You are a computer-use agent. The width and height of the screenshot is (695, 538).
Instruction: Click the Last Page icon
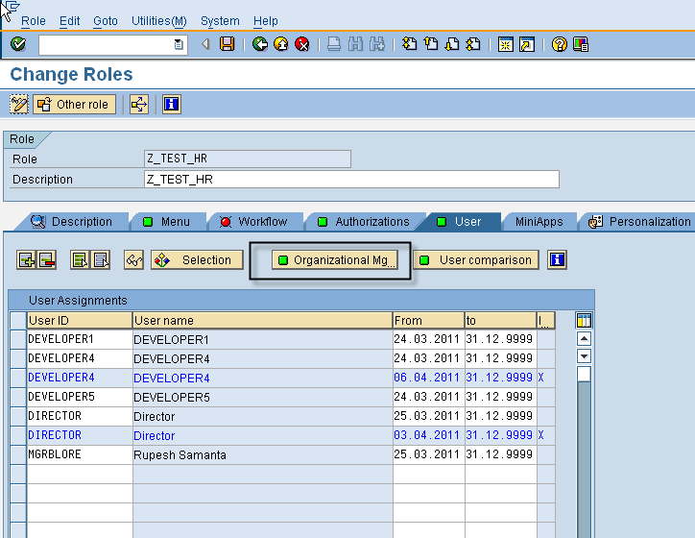[x=473, y=44]
